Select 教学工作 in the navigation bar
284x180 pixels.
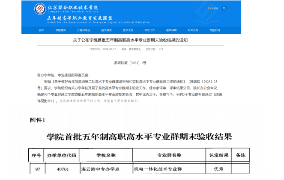click(x=128, y=30)
